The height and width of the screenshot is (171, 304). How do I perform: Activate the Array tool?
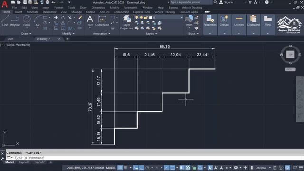point(70,28)
